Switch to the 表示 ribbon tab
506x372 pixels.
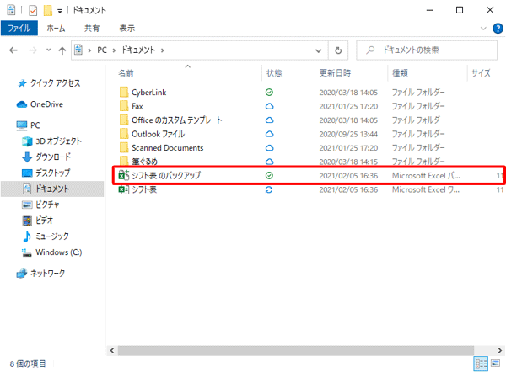coord(127,29)
